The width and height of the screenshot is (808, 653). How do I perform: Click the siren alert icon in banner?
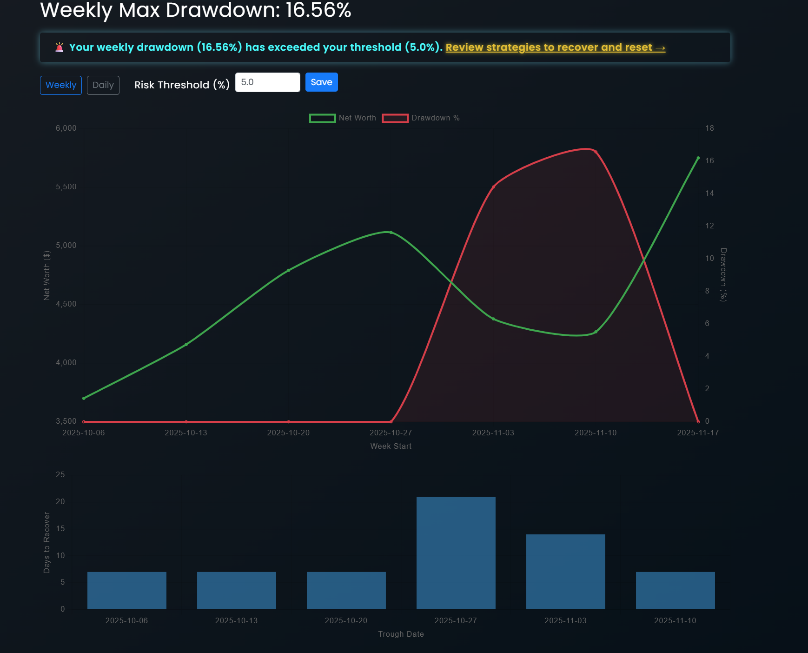point(60,47)
